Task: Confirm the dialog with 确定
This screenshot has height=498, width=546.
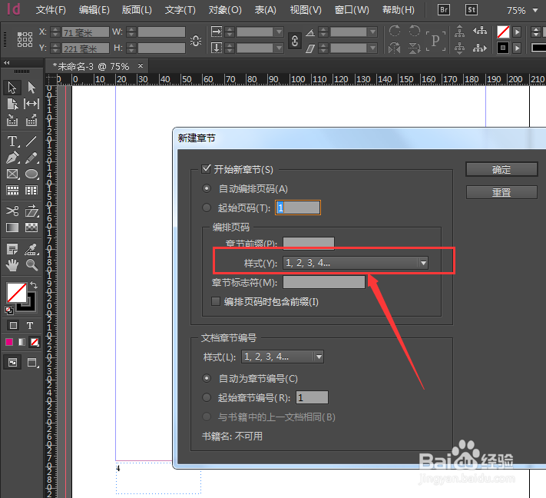Action: 501,170
